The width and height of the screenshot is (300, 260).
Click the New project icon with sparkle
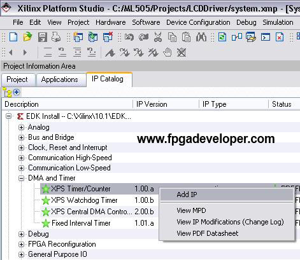(x=78, y=37)
